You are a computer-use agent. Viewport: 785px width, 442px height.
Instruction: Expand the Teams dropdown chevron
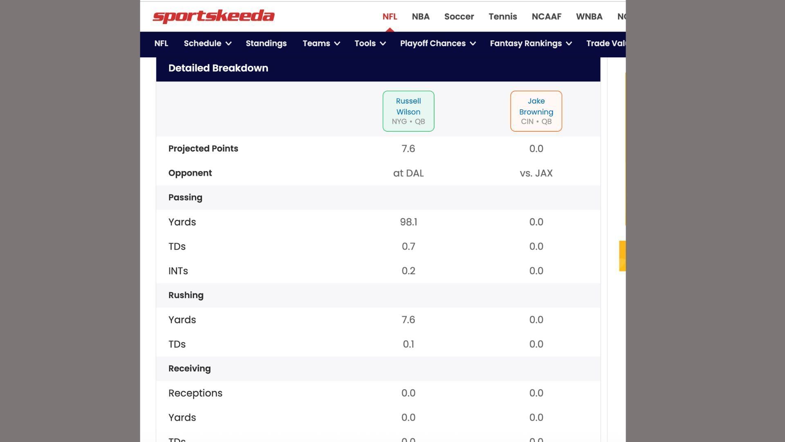[337, 43]
